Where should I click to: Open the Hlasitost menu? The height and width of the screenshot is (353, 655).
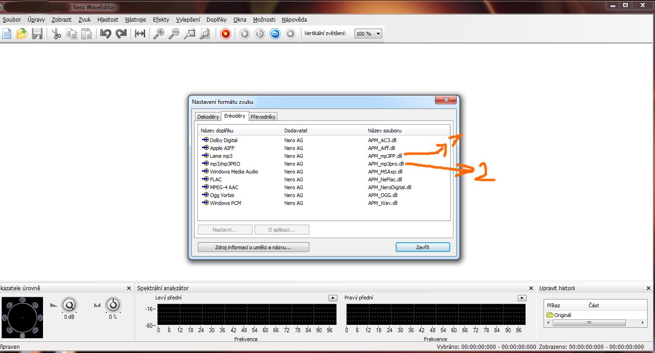[x=108, y=20]
